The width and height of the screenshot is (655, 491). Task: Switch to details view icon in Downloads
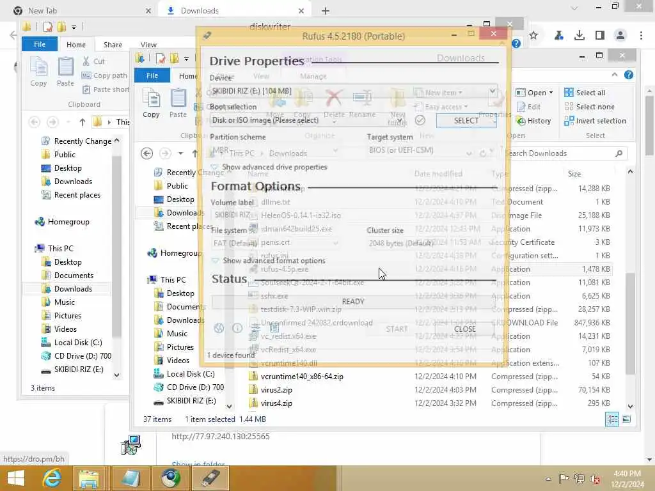coord(612,419)
